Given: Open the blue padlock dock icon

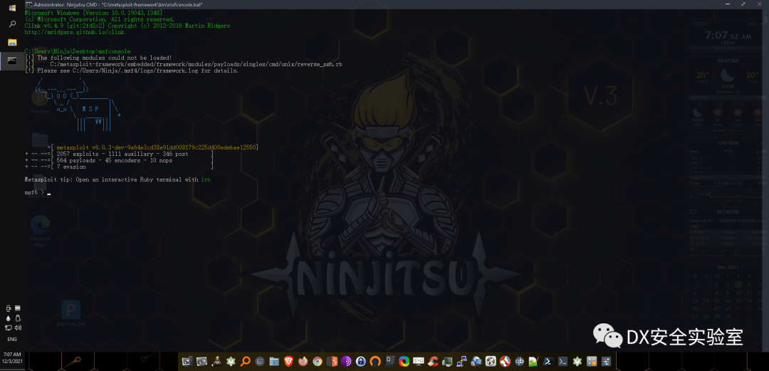Looking at the screenshot, I should (x=360, y=361).
